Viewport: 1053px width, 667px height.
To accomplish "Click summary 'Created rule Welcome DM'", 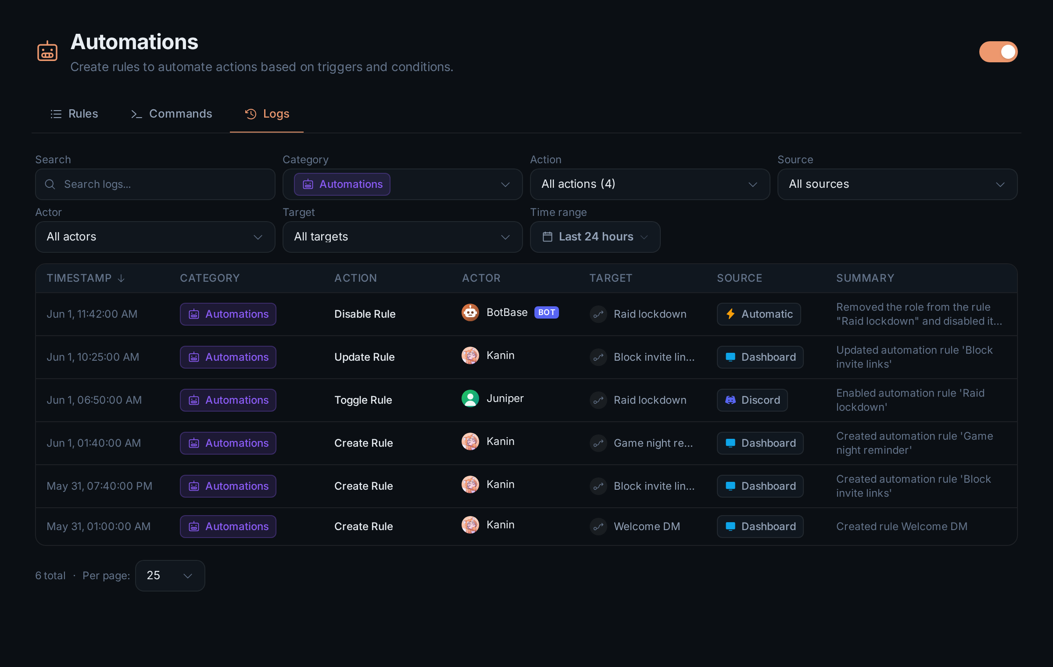I will 902,527.
